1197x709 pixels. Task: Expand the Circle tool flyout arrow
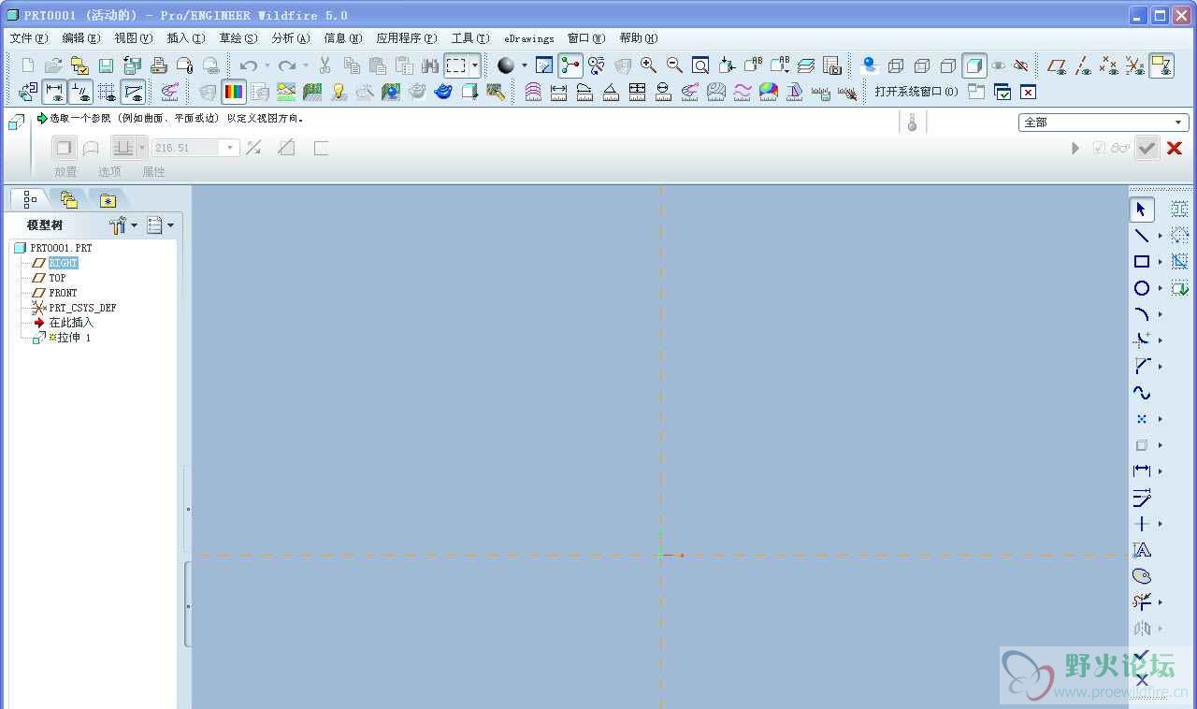coord(1161,288)
